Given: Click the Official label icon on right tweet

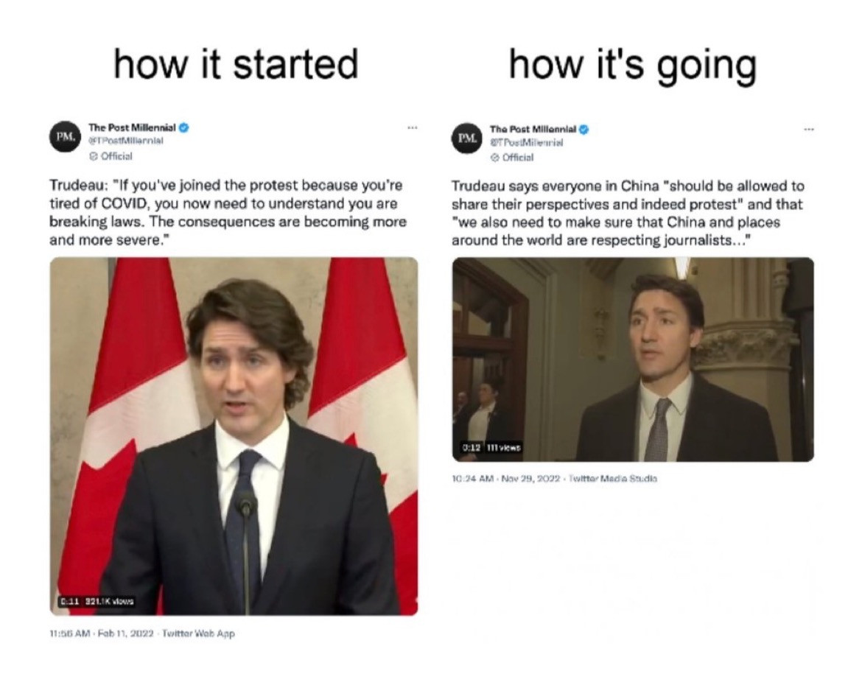Looking at the screenshot, I should [x=494, y=158].
